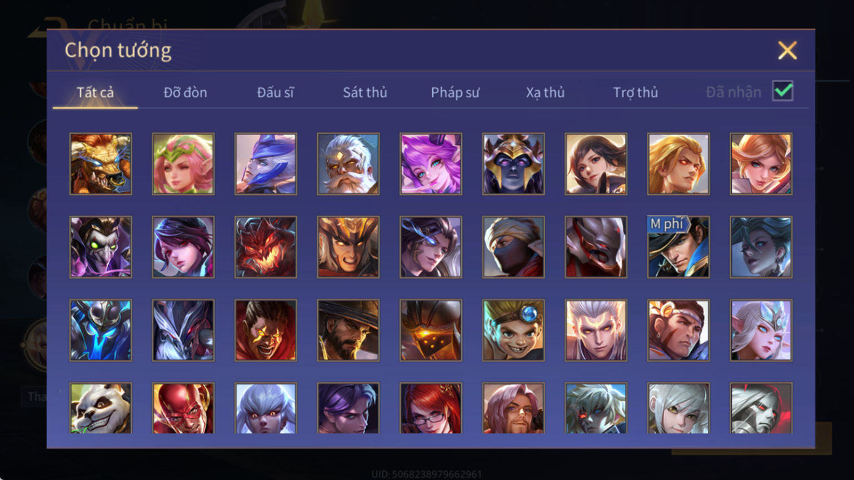This screenshot has width=854, height=480.
Task: Select the panda hero portrait
Action: (101, 408)
